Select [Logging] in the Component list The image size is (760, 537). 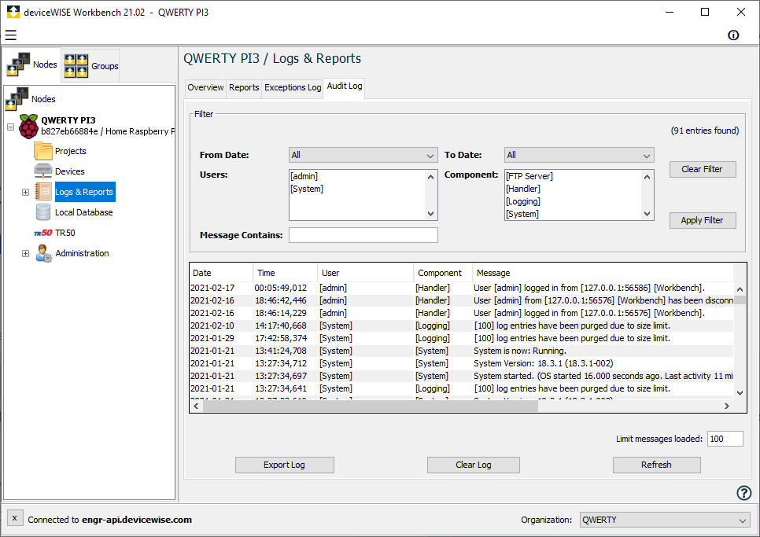[x=573, y=201]
